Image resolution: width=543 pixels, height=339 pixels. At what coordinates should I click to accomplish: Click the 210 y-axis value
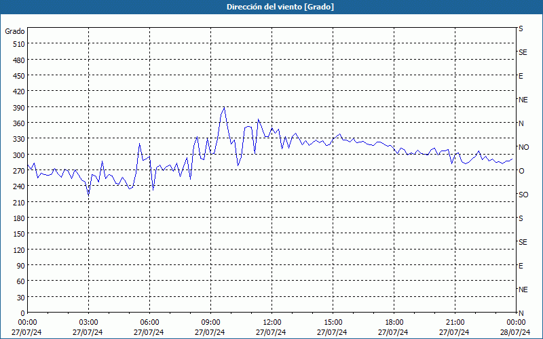(x=19, y=202)
